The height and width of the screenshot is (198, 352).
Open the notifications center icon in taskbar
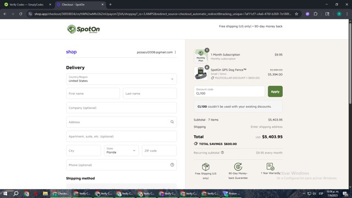point(345,194)
